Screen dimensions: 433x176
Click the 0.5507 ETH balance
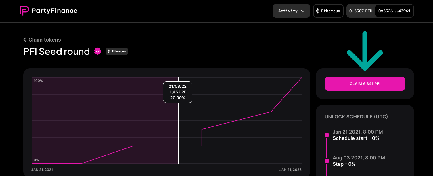(x=361, y=11)
